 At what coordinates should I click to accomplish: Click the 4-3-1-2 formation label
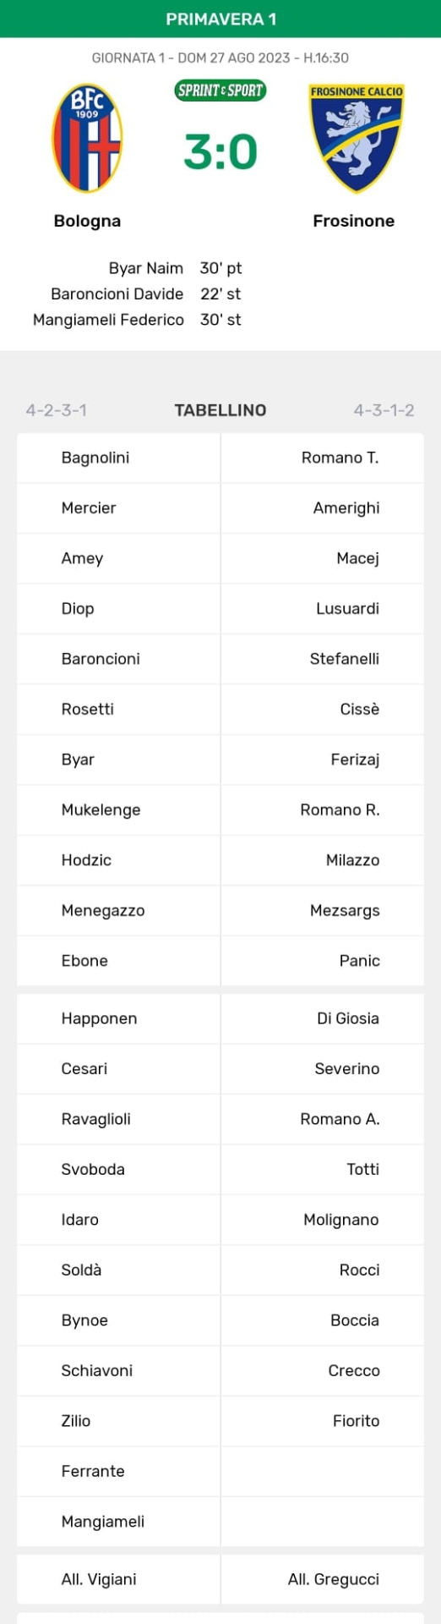384,410
